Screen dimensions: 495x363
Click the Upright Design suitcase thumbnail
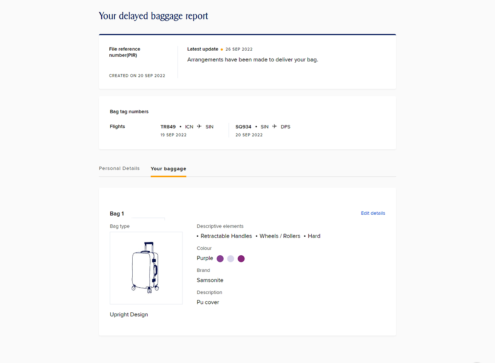point(146,268)
